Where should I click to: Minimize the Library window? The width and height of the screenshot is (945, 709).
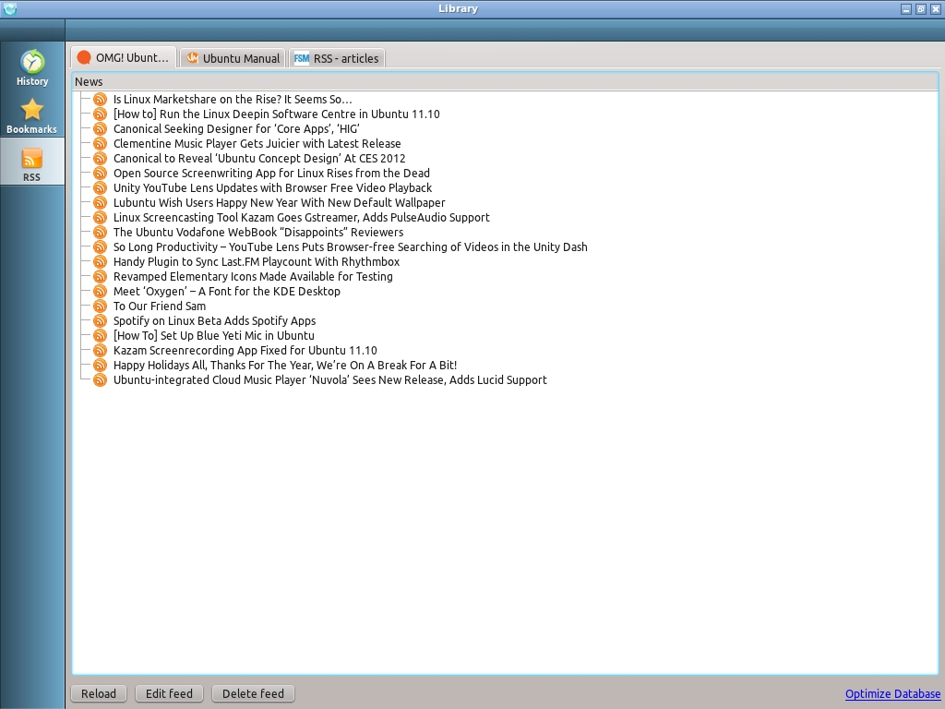[906, 9]
